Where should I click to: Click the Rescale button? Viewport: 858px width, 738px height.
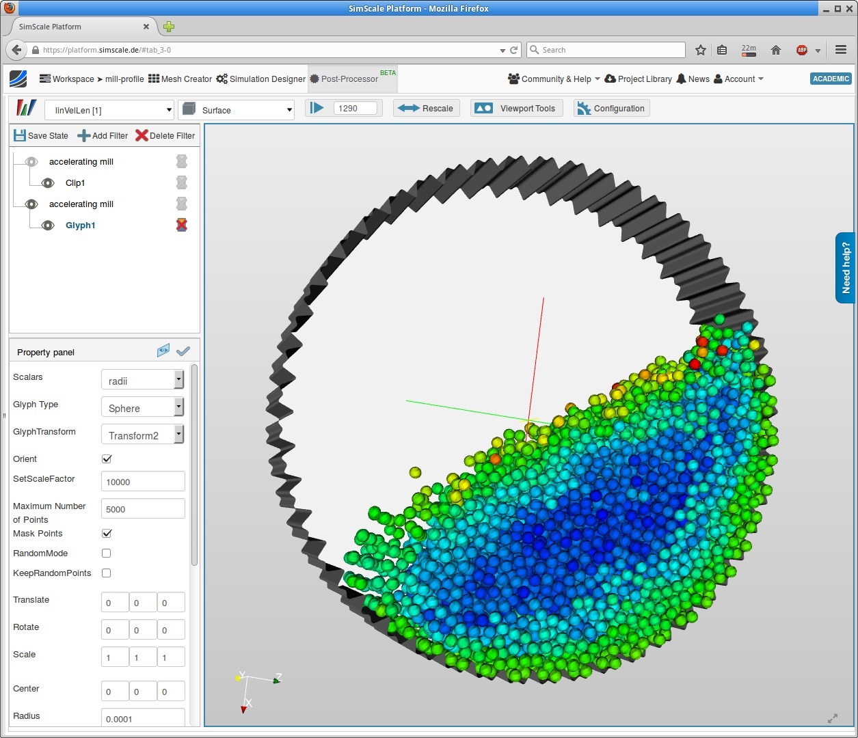426,108
